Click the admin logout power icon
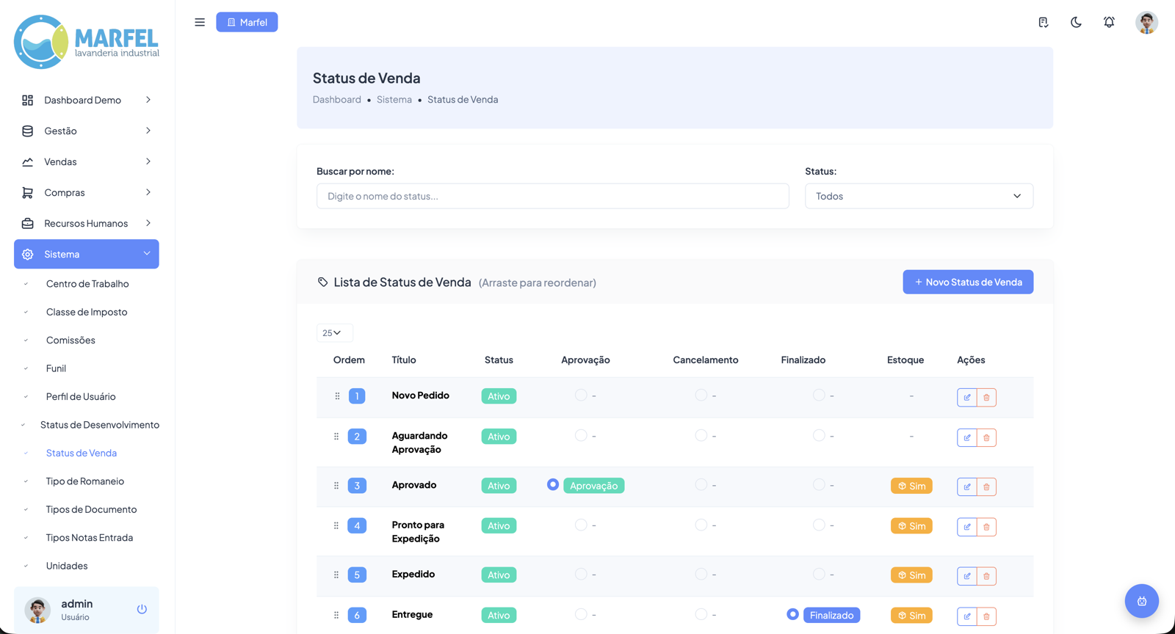Screen dimensions: 1175x634 pyautogui.click(x=142, y=609)
